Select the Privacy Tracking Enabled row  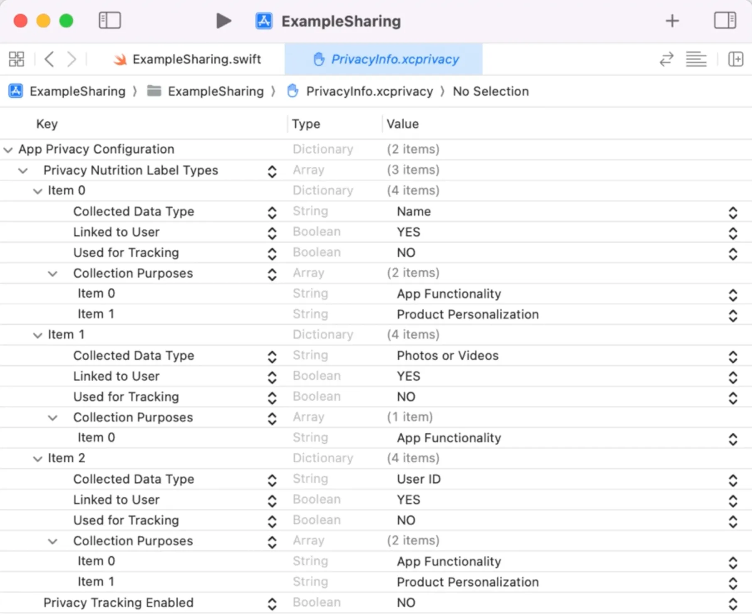coord(376,603)
